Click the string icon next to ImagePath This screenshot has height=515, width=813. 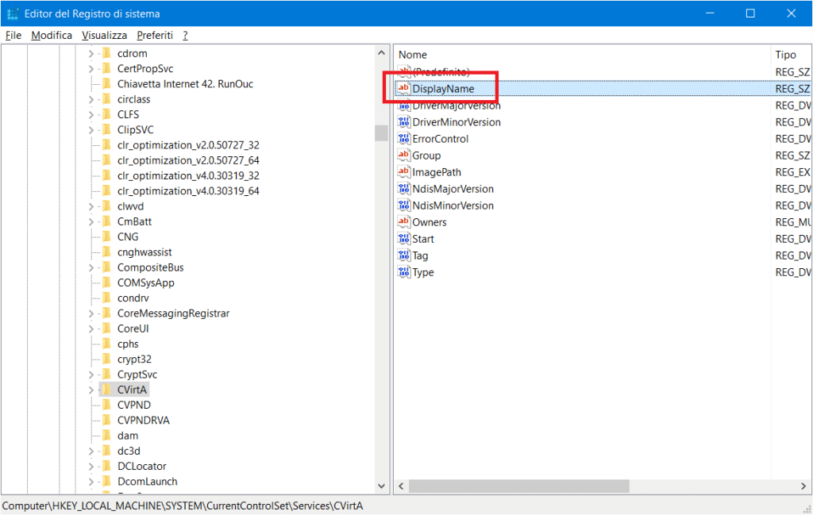(x=404, y=171)
